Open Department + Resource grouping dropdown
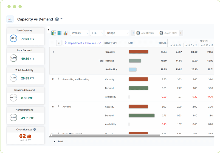Image resolution: width=220 pixels, height=153 pixels. coord(83,43)
